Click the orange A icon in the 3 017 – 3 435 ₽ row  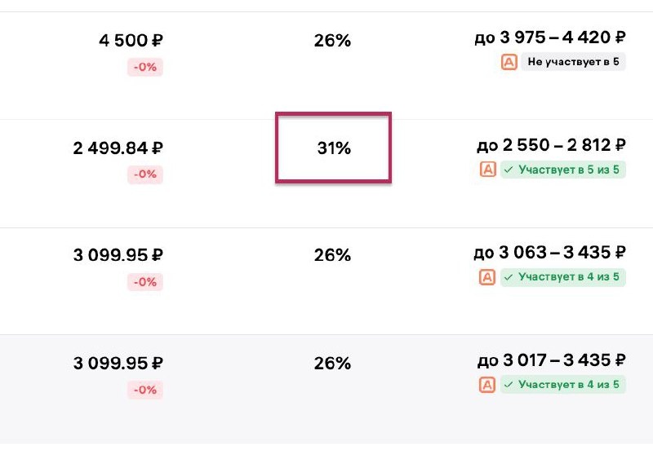pyautogui.click(x=488, y=385)
